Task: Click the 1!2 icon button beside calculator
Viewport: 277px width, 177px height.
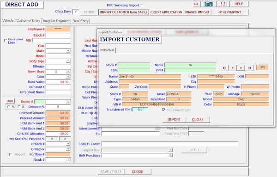Action: pos(223,4)
